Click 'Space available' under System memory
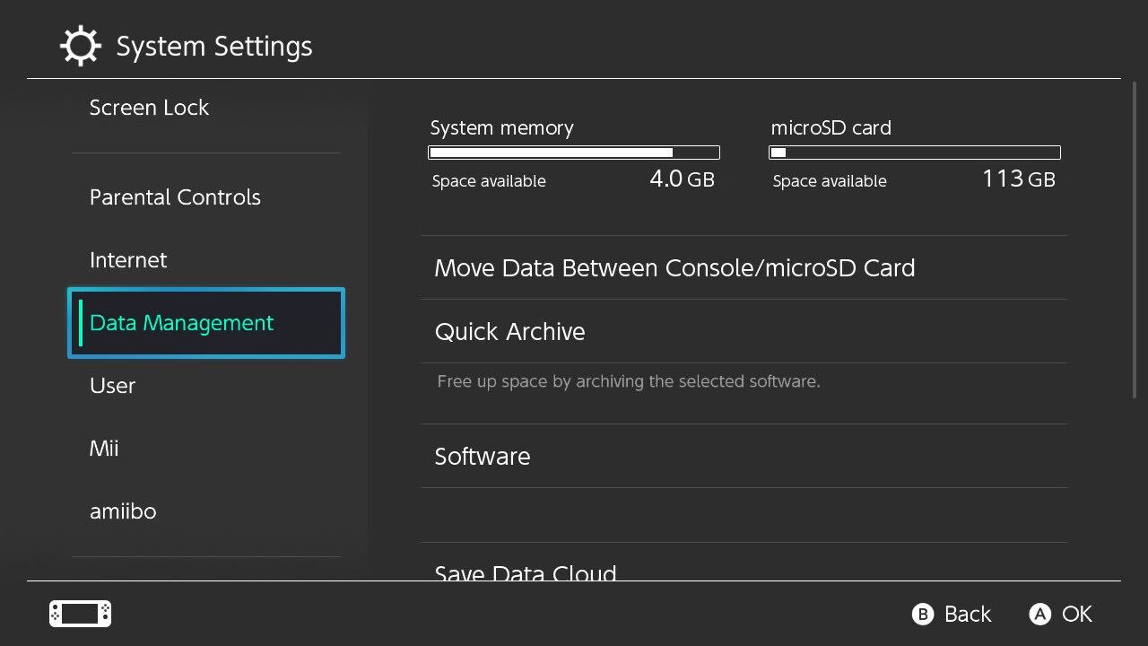This screenshot has height=646, width=1148. click(x=489, y=181)
